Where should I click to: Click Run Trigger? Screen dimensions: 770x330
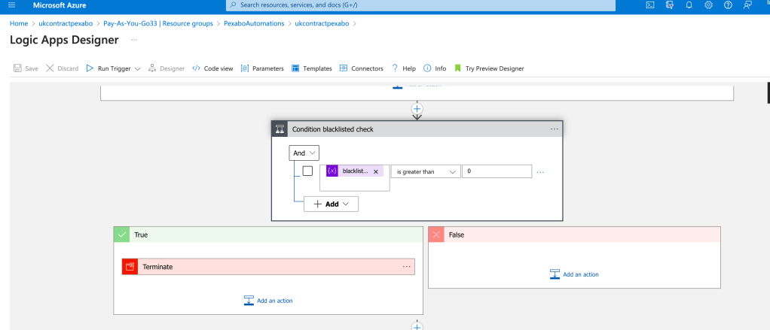point(108,68)
